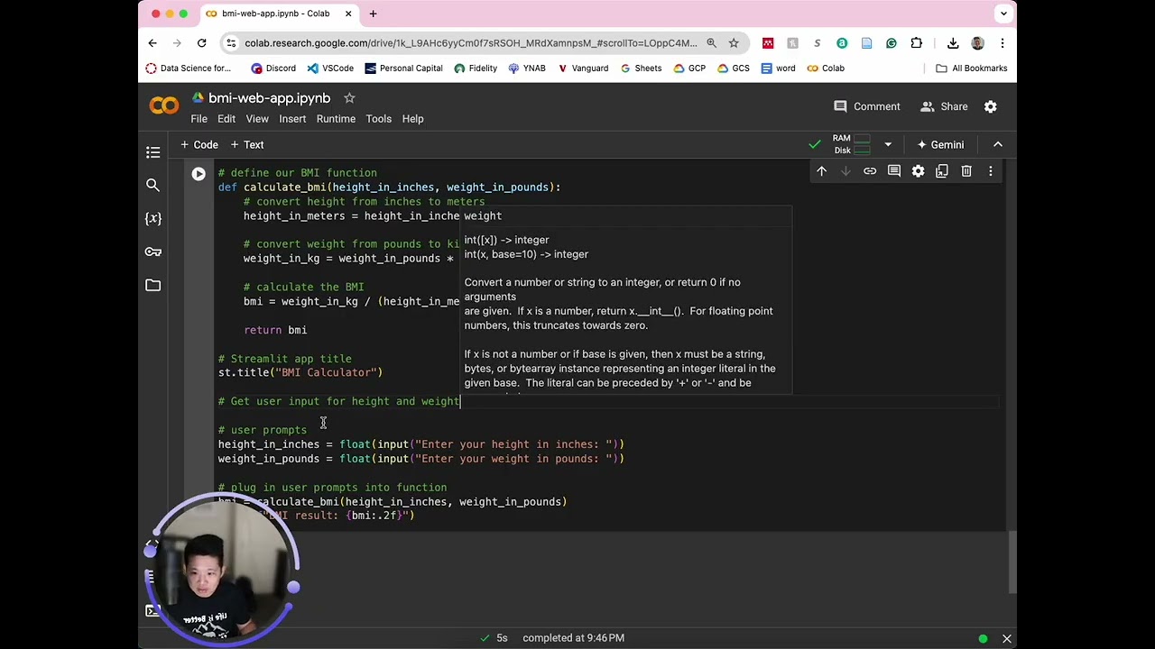The width and height of the screenshot is (1155, 649).
Task: Star the bmi-web-app.ipynb notebook
Action: [349, 97]
